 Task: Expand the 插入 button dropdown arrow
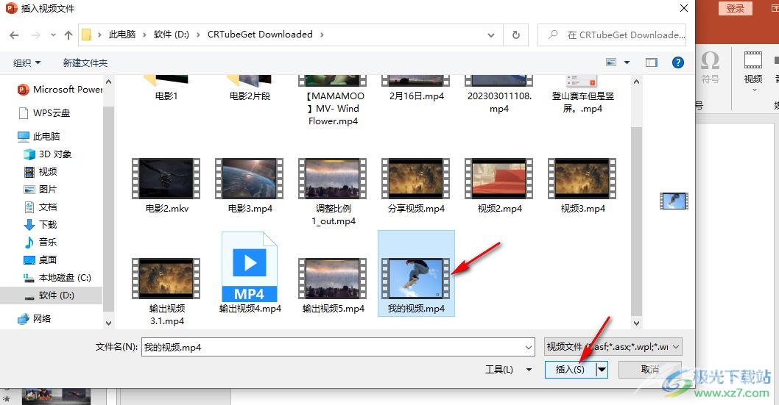(x=602, y=369)
